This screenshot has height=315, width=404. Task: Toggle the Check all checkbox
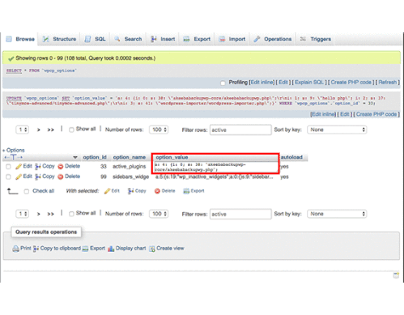(27, 191)
